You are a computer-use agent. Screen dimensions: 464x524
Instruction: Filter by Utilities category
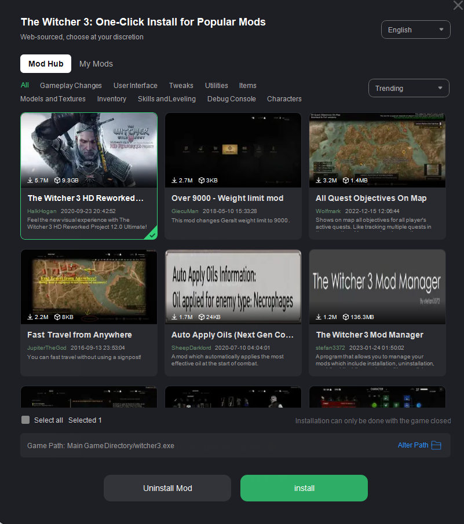tap(217, 86)
